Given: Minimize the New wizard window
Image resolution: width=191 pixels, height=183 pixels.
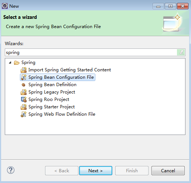Looking at the screenshot, I should (x=158, y=6).
